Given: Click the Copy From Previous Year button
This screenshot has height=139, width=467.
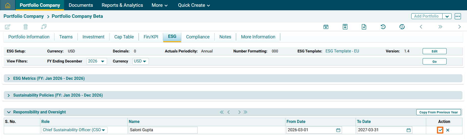Looking at the screenshot, I should click(438, 112).
